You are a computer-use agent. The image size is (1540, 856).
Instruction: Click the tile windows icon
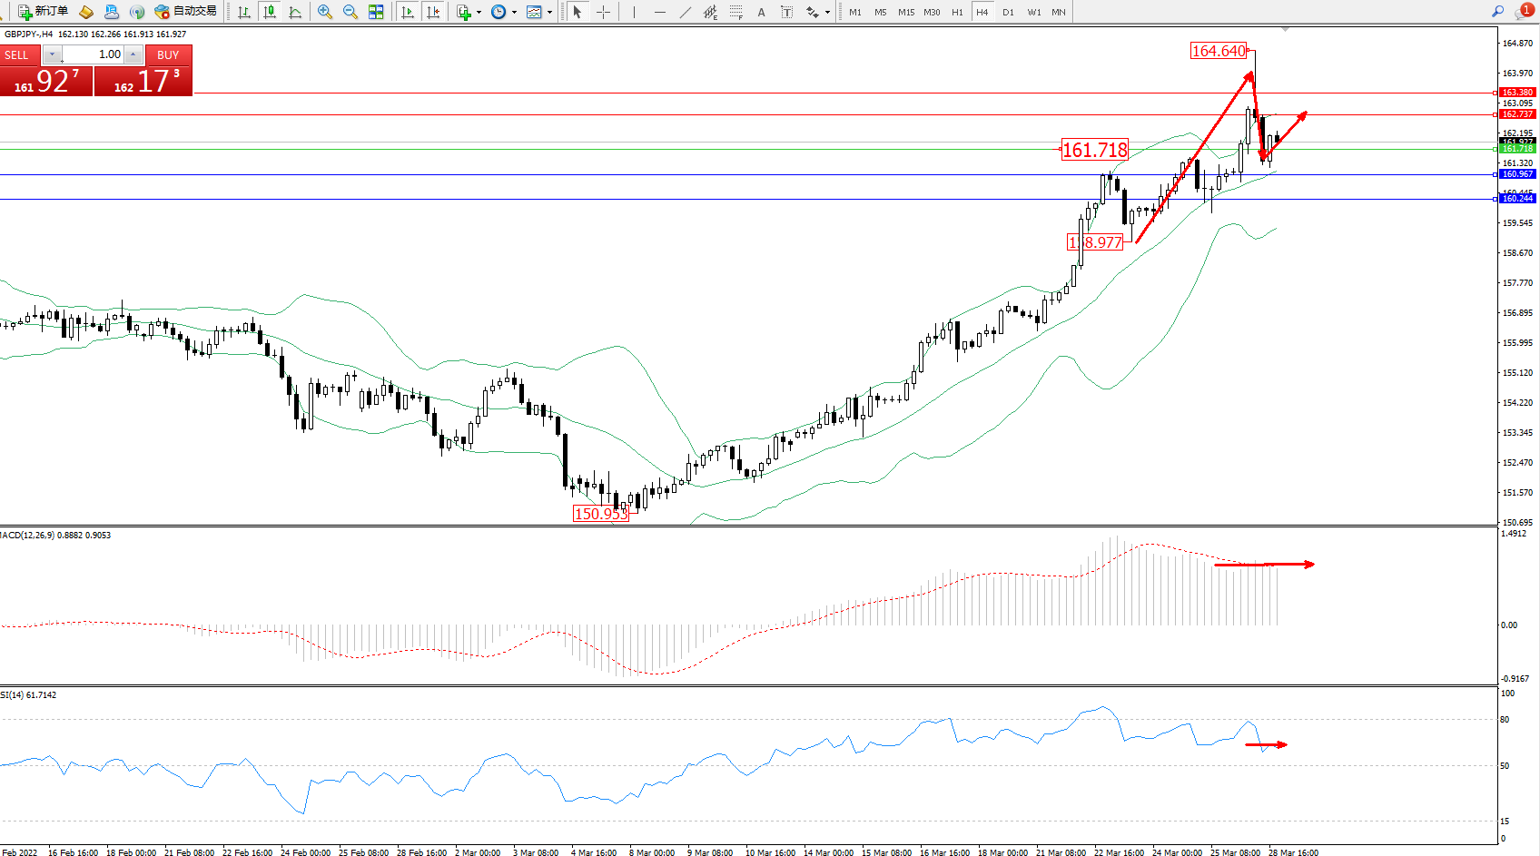tap(376, 12)
